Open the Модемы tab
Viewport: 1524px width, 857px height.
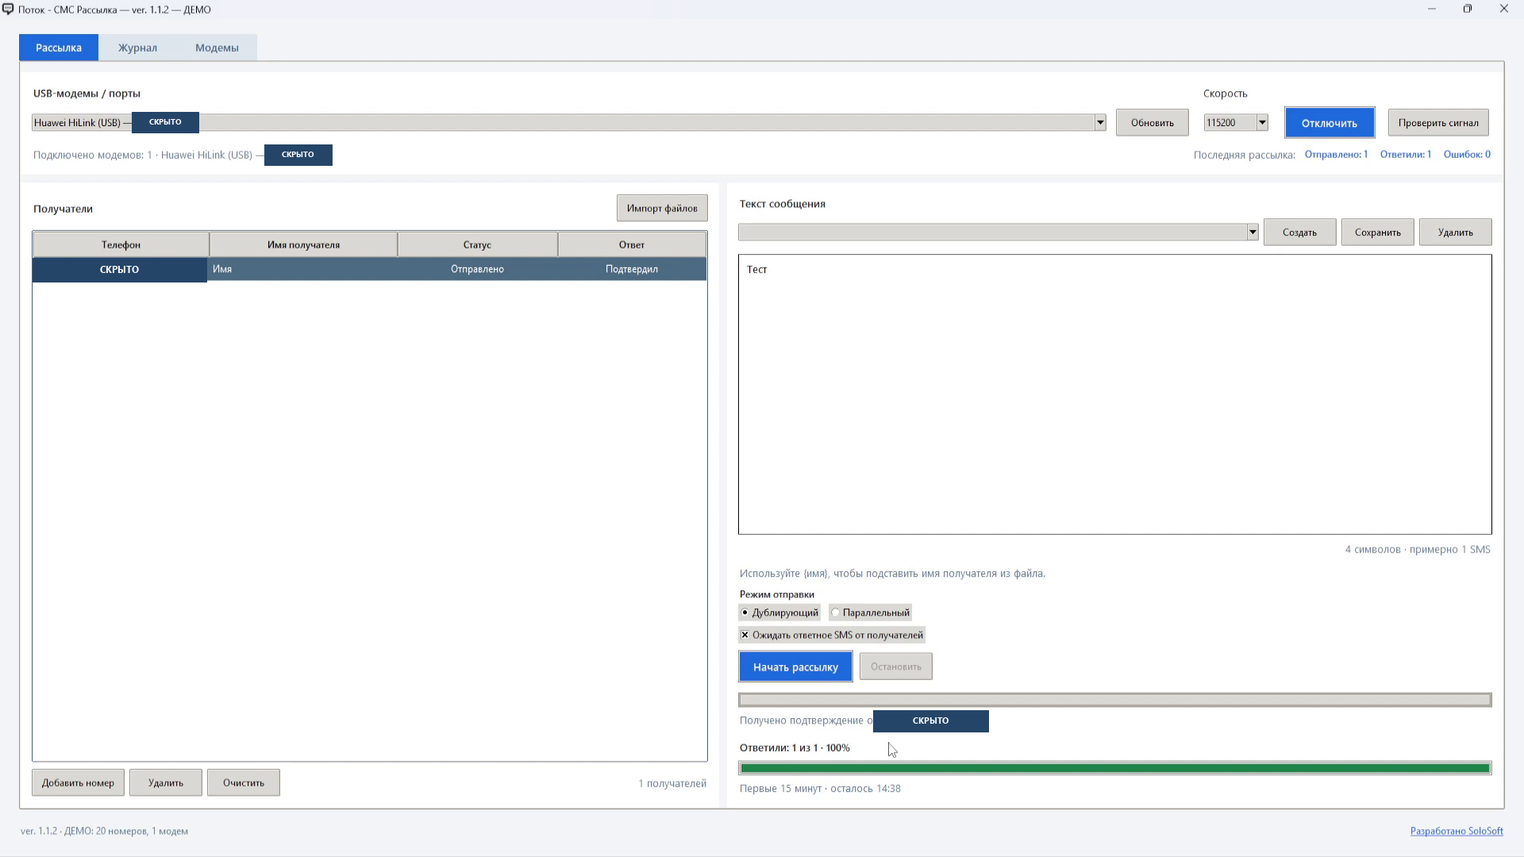[217, 48]
